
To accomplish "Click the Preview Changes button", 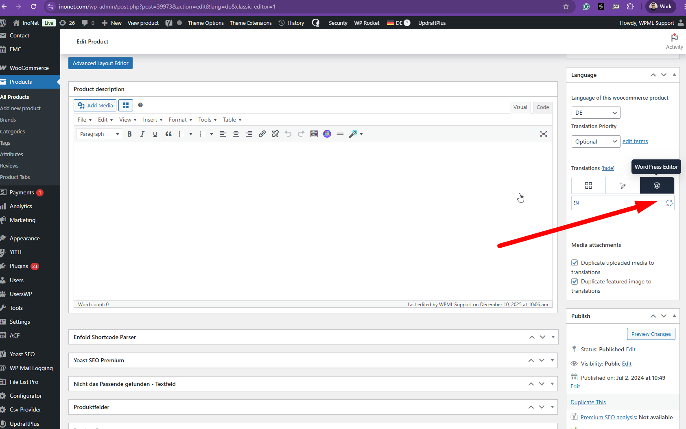I will pyautogui.click(x=651, y=334).
